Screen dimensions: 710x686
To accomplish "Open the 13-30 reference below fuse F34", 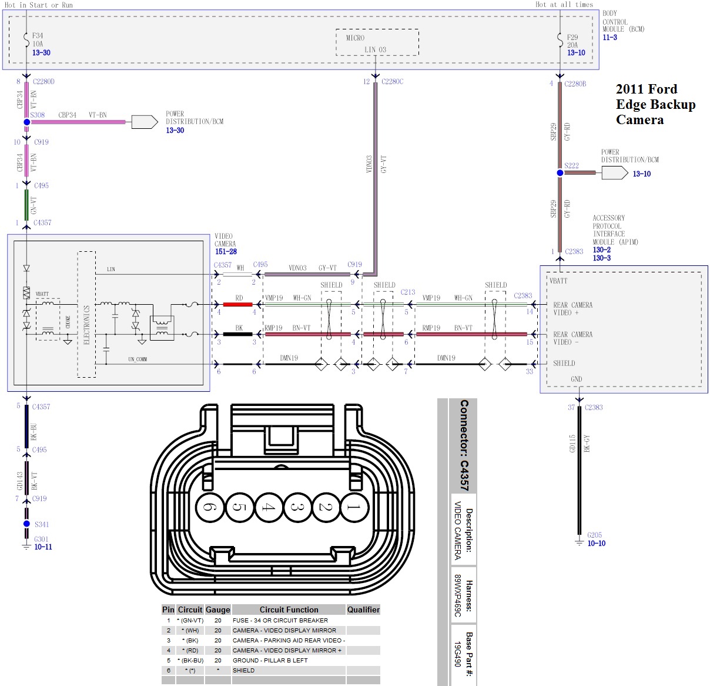I will point(41,53).
